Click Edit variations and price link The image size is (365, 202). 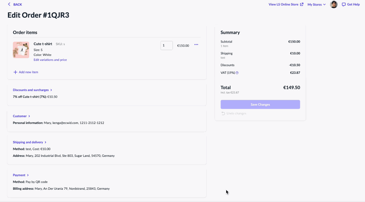coord(50,60)
